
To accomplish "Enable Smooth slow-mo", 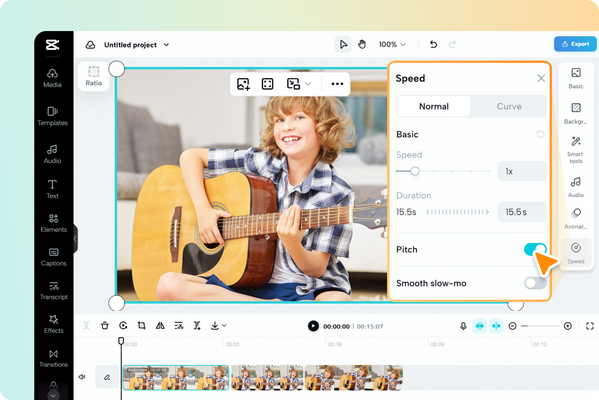I will (535, 283).
